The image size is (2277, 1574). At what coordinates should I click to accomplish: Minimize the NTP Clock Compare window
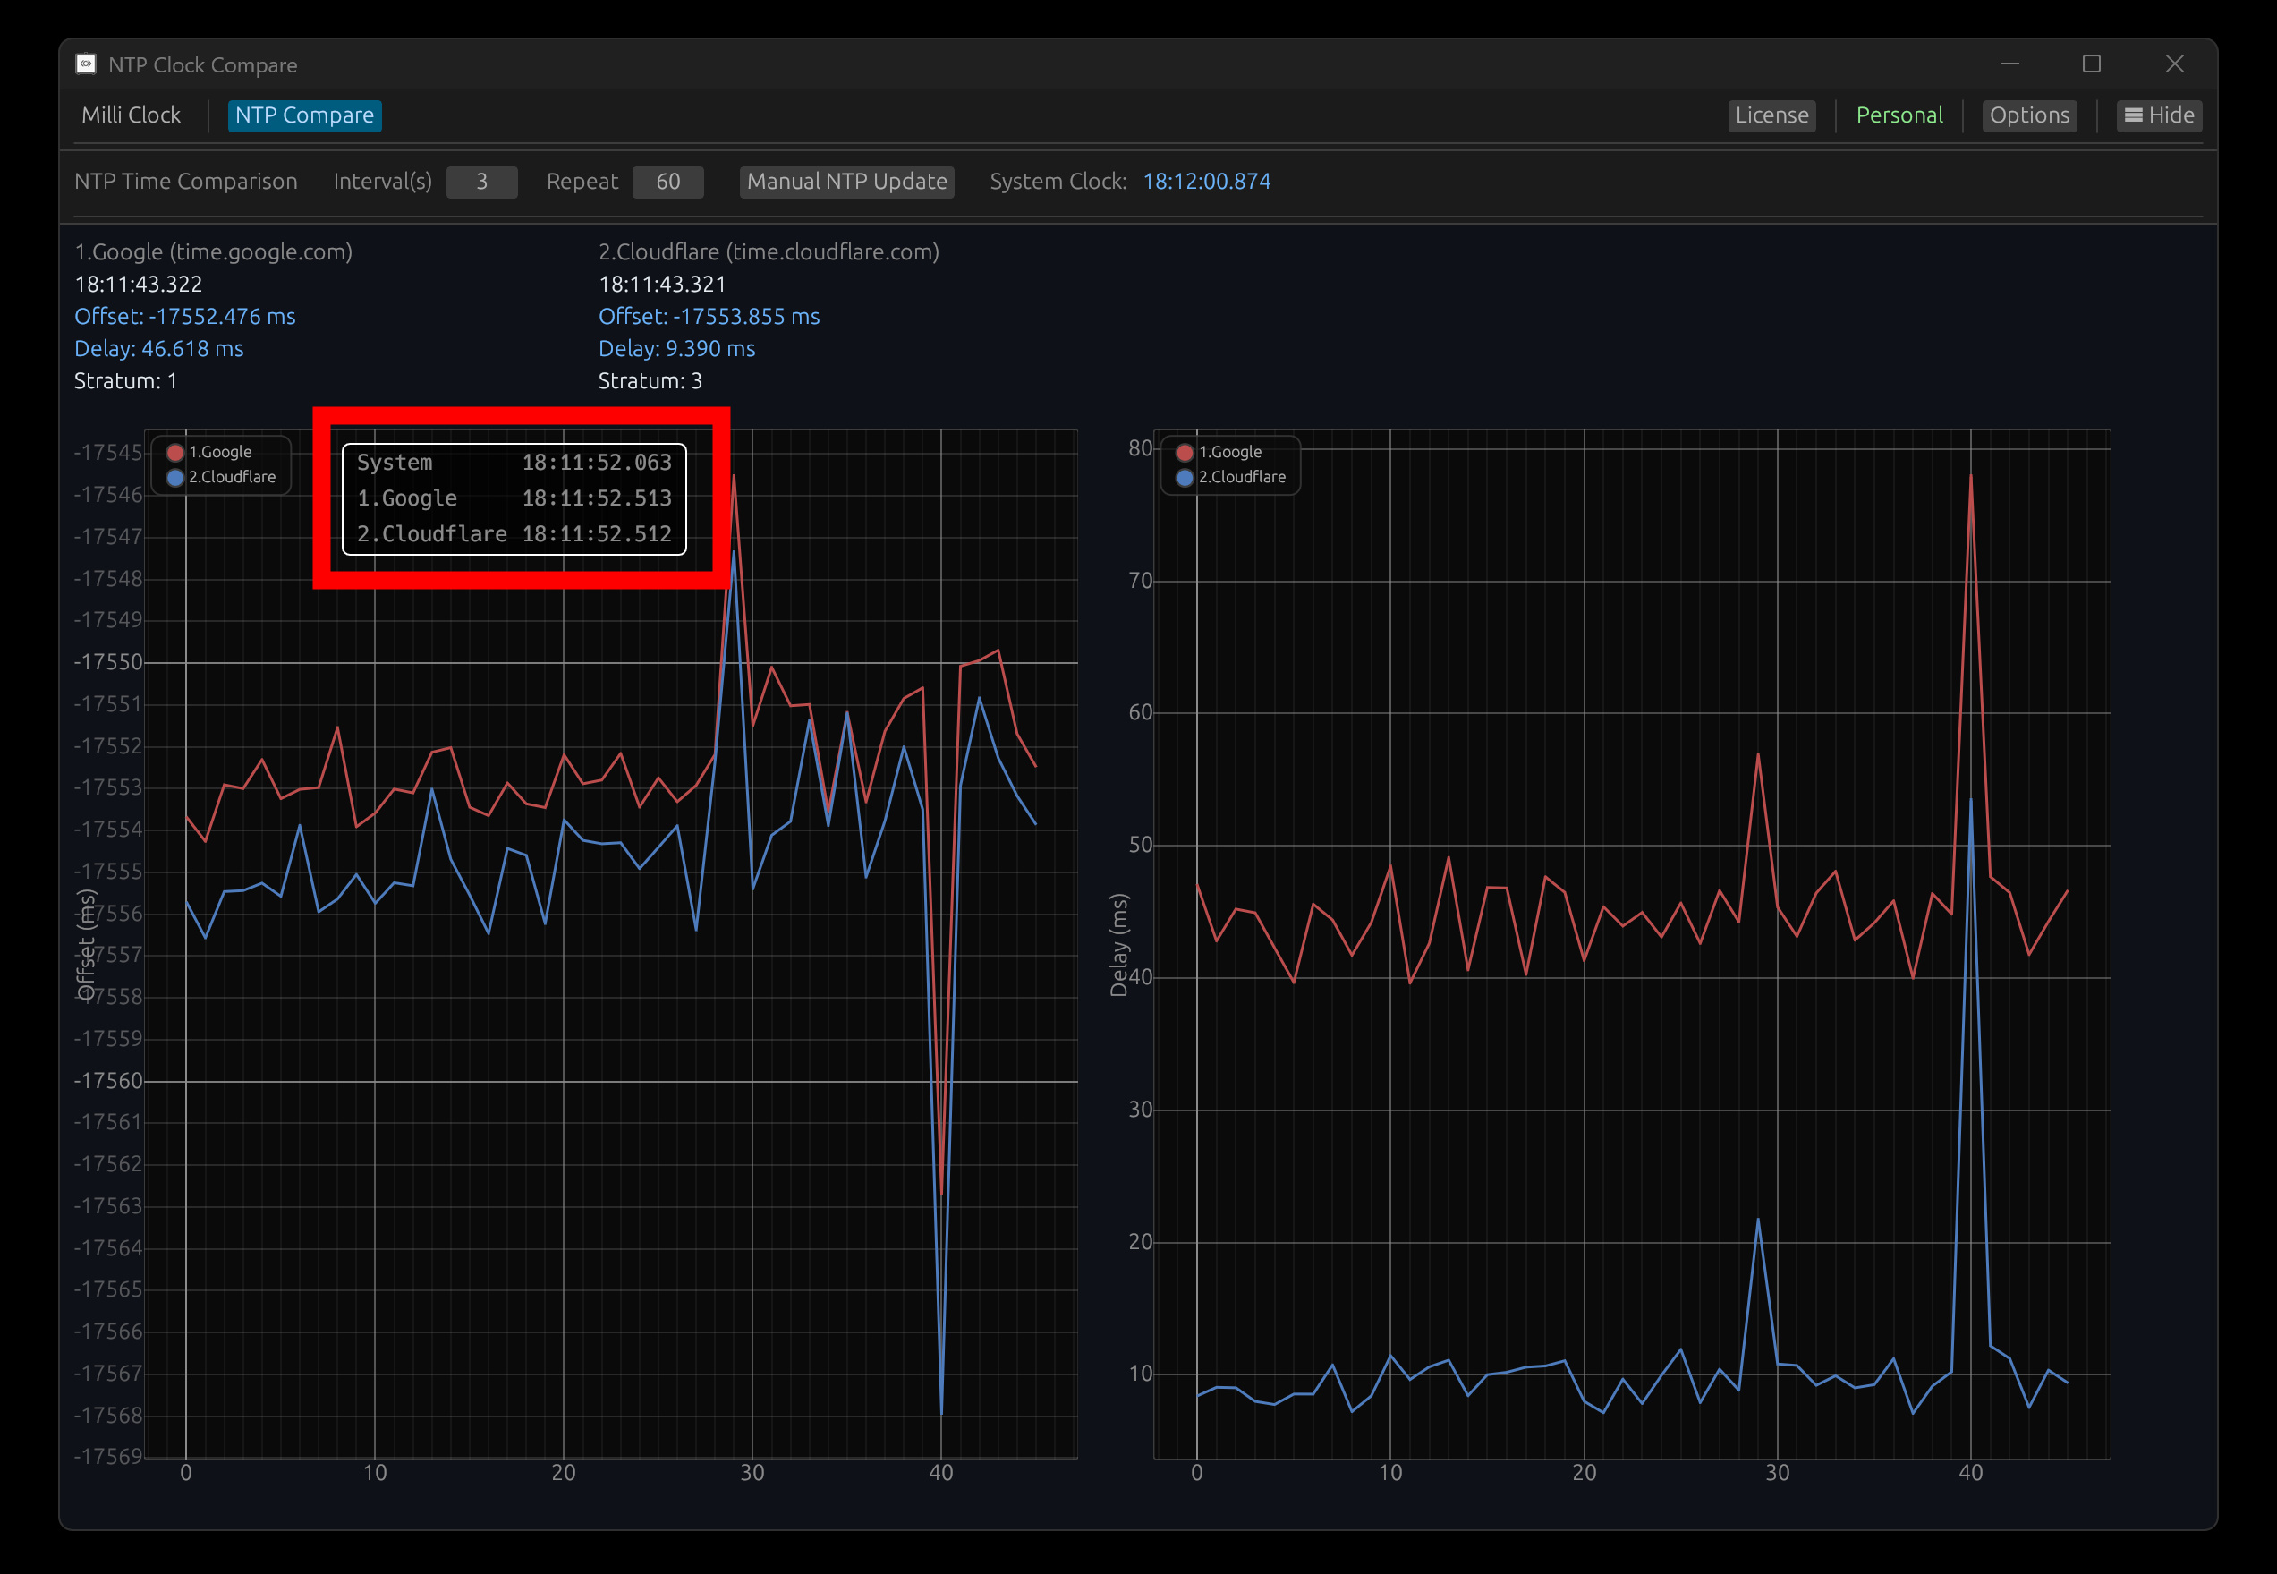coord(2009,64)
